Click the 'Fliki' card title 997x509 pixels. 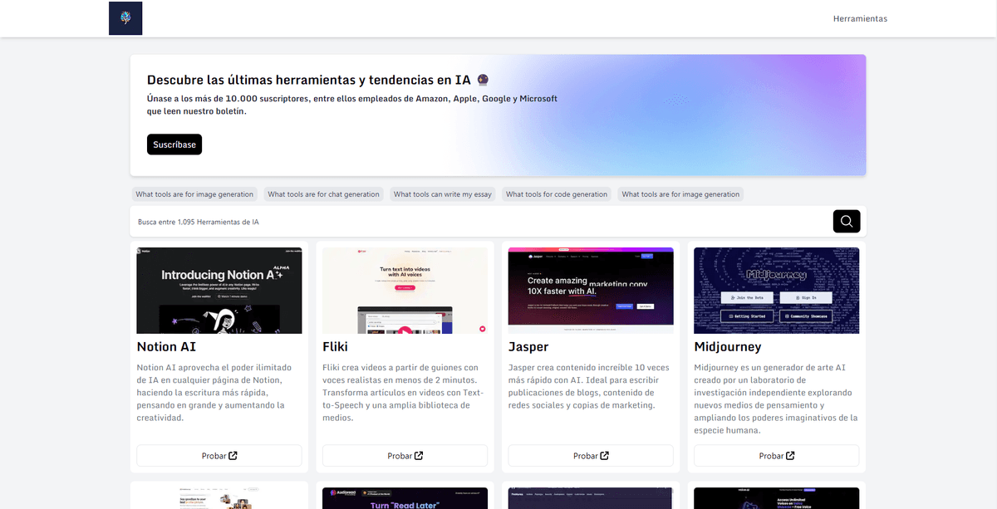(x=335, y=346)
